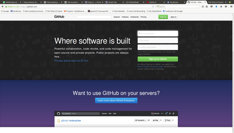Open the downloads arrow icon
The width and height of the screenshot is (234, 133).
[x=216, y=7]
